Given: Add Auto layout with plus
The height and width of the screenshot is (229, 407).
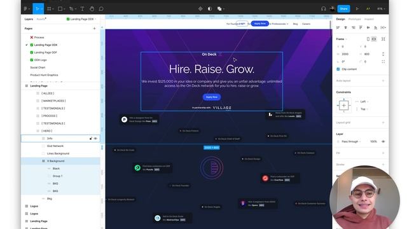Looking at the screenshot, I should pyautogui.click(x=383, y=81).
